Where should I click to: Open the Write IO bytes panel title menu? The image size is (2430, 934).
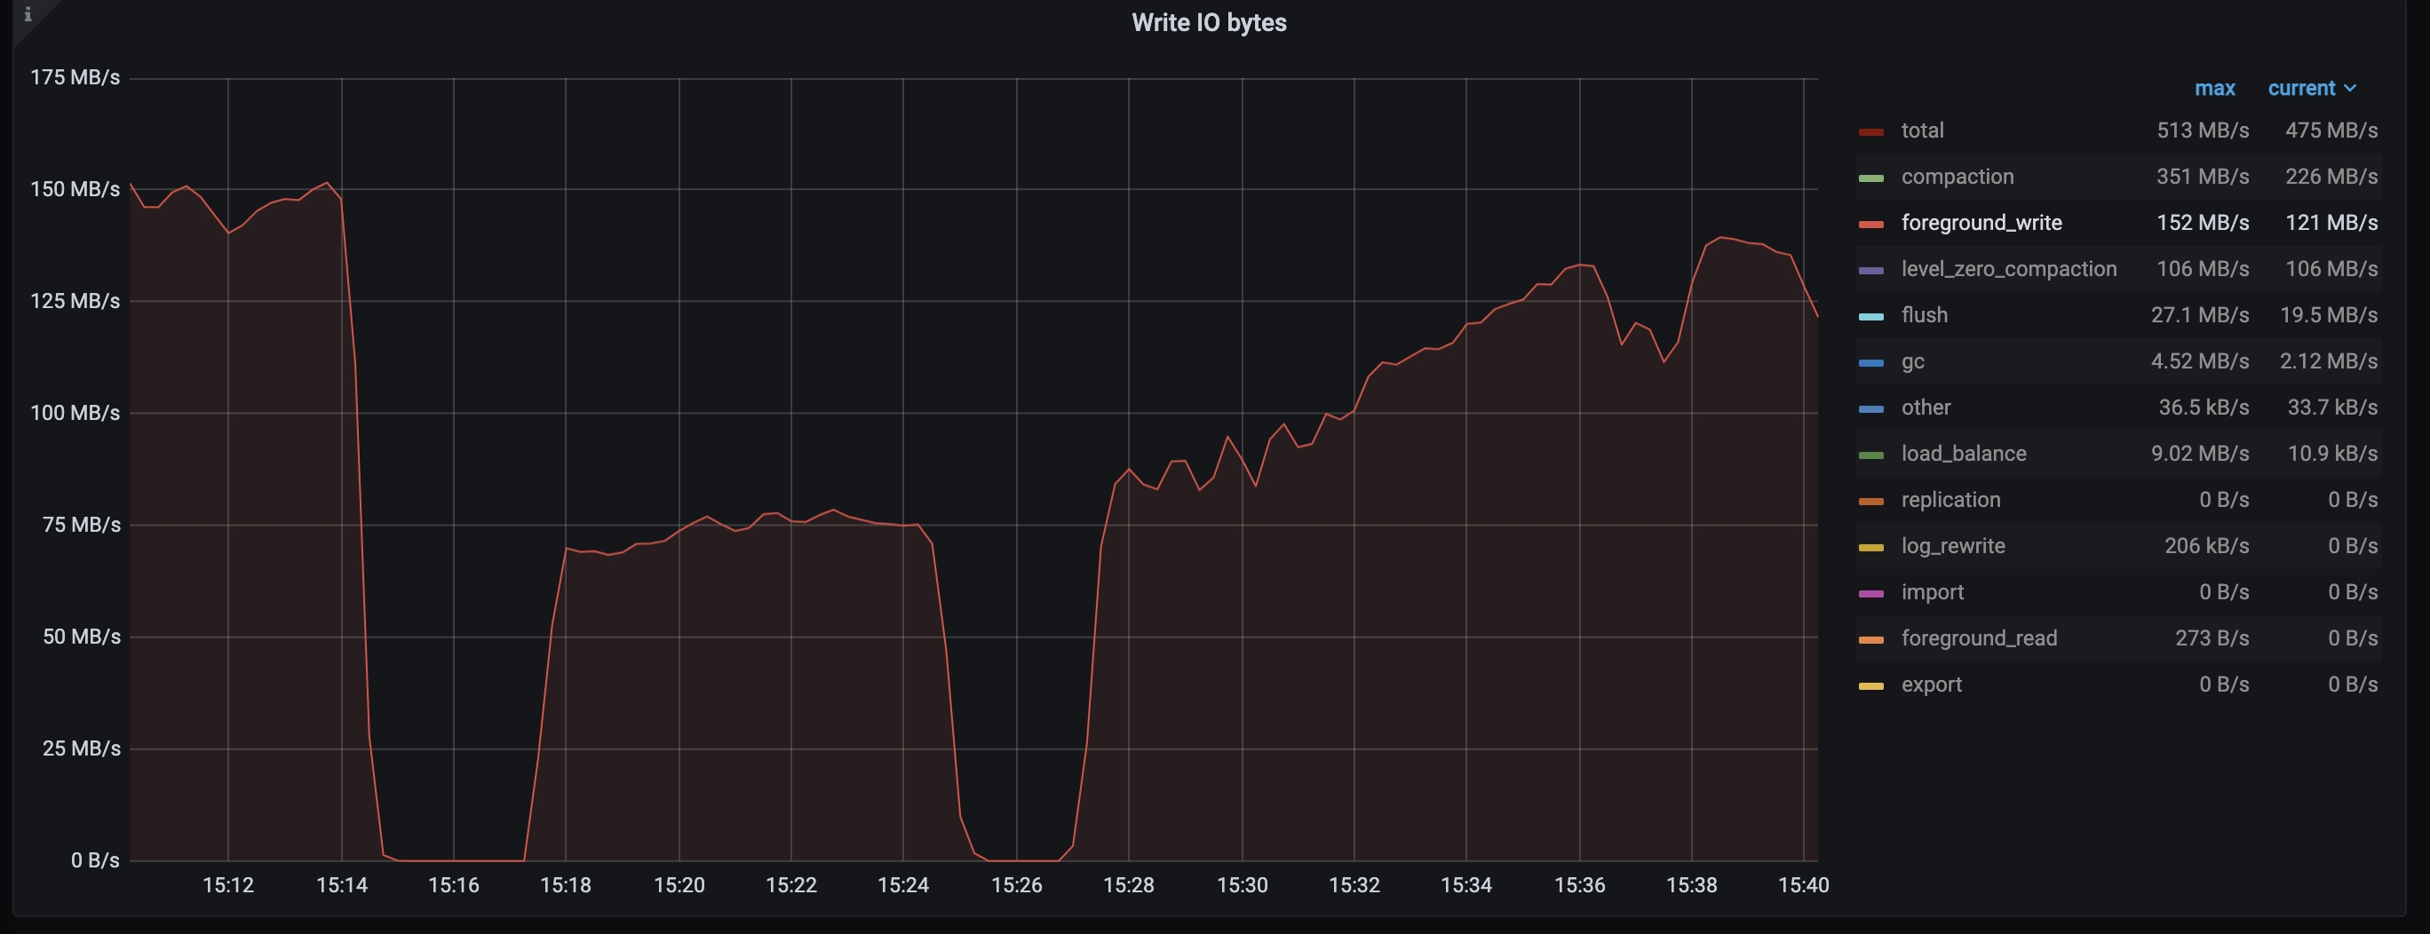pos(1209,23)
